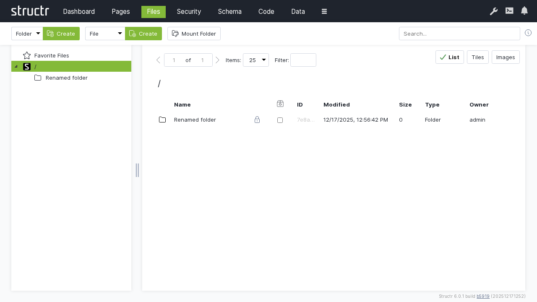Screen dimensions: 537x302
Task: Open the Folder type dropdown
Action: (27, 34)
